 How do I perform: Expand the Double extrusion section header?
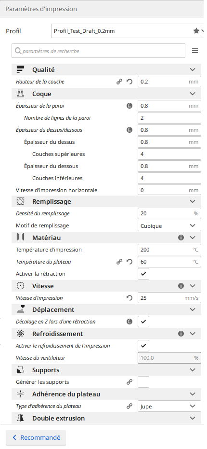pos(106,418)
